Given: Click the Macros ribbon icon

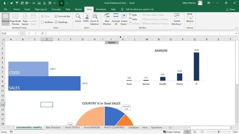Looking at the screenshot, I should pyautogui.click(x=190, y=16).
